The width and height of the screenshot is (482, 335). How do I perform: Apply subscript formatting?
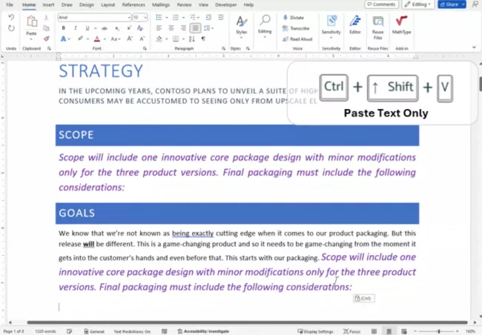pyautogui.click(x=117, y=28)
